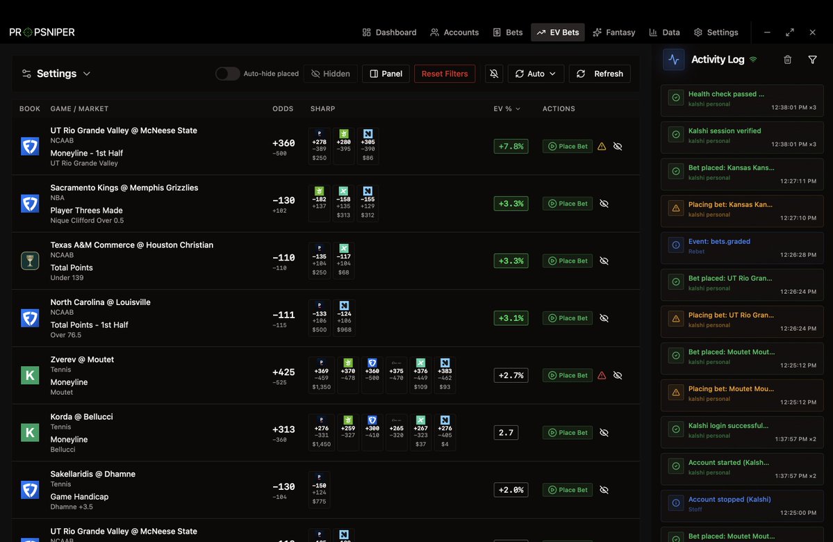
Task: Click the Refresh button
Action: pyautogui.click(x=600, y=74)
